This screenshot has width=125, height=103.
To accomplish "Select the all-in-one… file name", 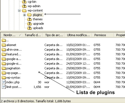I will coord(14,50).
